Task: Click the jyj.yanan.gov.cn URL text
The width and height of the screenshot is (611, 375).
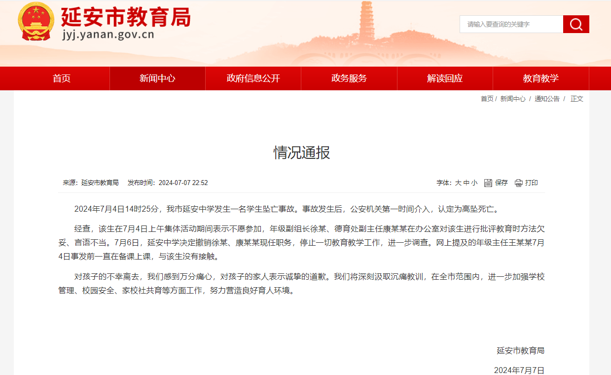Action: 108,35
